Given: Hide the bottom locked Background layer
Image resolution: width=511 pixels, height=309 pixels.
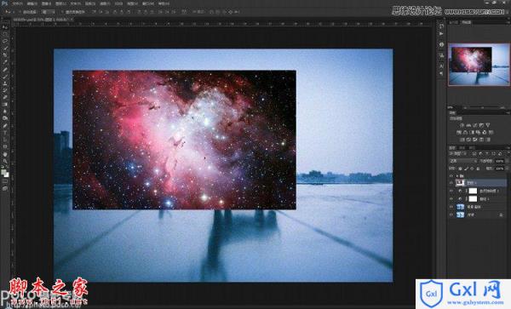Looking at the screenshot, I should pos(451,215).
